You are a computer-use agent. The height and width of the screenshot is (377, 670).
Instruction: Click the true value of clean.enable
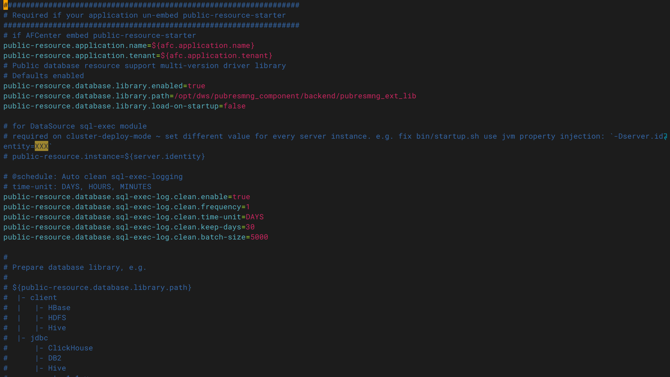(x=241, y=197)
